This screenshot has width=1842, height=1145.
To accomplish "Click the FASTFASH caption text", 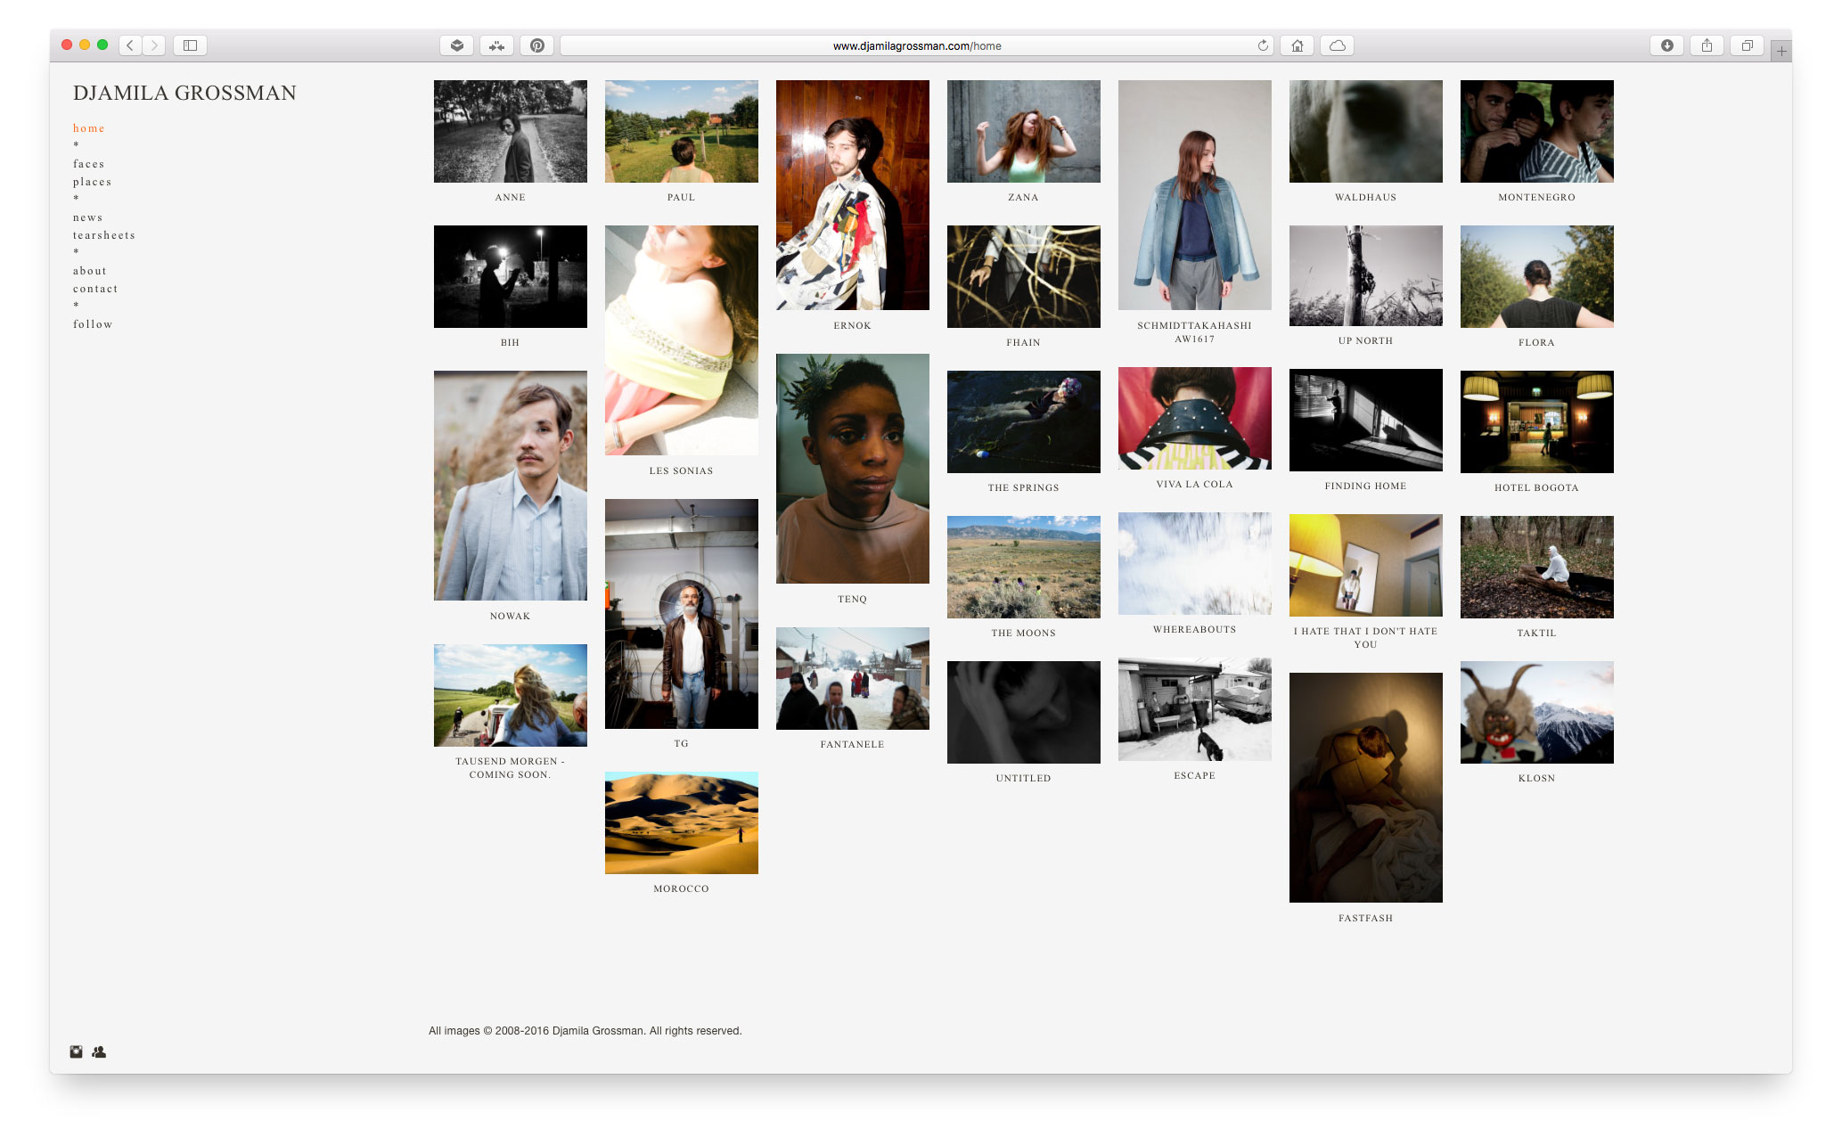I will point(1366,918).
